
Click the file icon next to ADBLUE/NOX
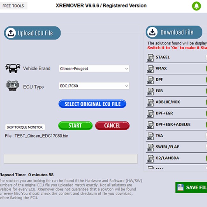click(x=150, y=103)
